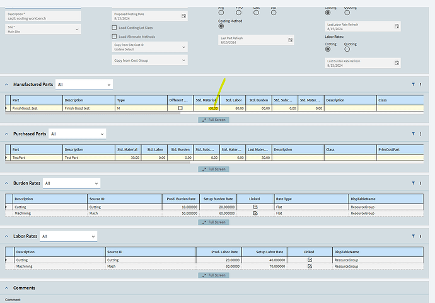The height and width of the screenshot is (303, 435).
Task: Sort by Std. Labor column in Manufactured Parts
Action: pos(233,100)
